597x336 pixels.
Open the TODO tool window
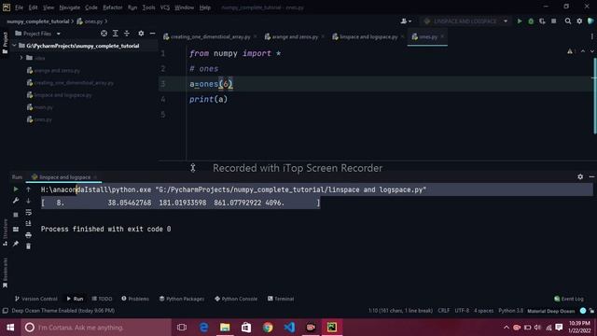[102, 299]
